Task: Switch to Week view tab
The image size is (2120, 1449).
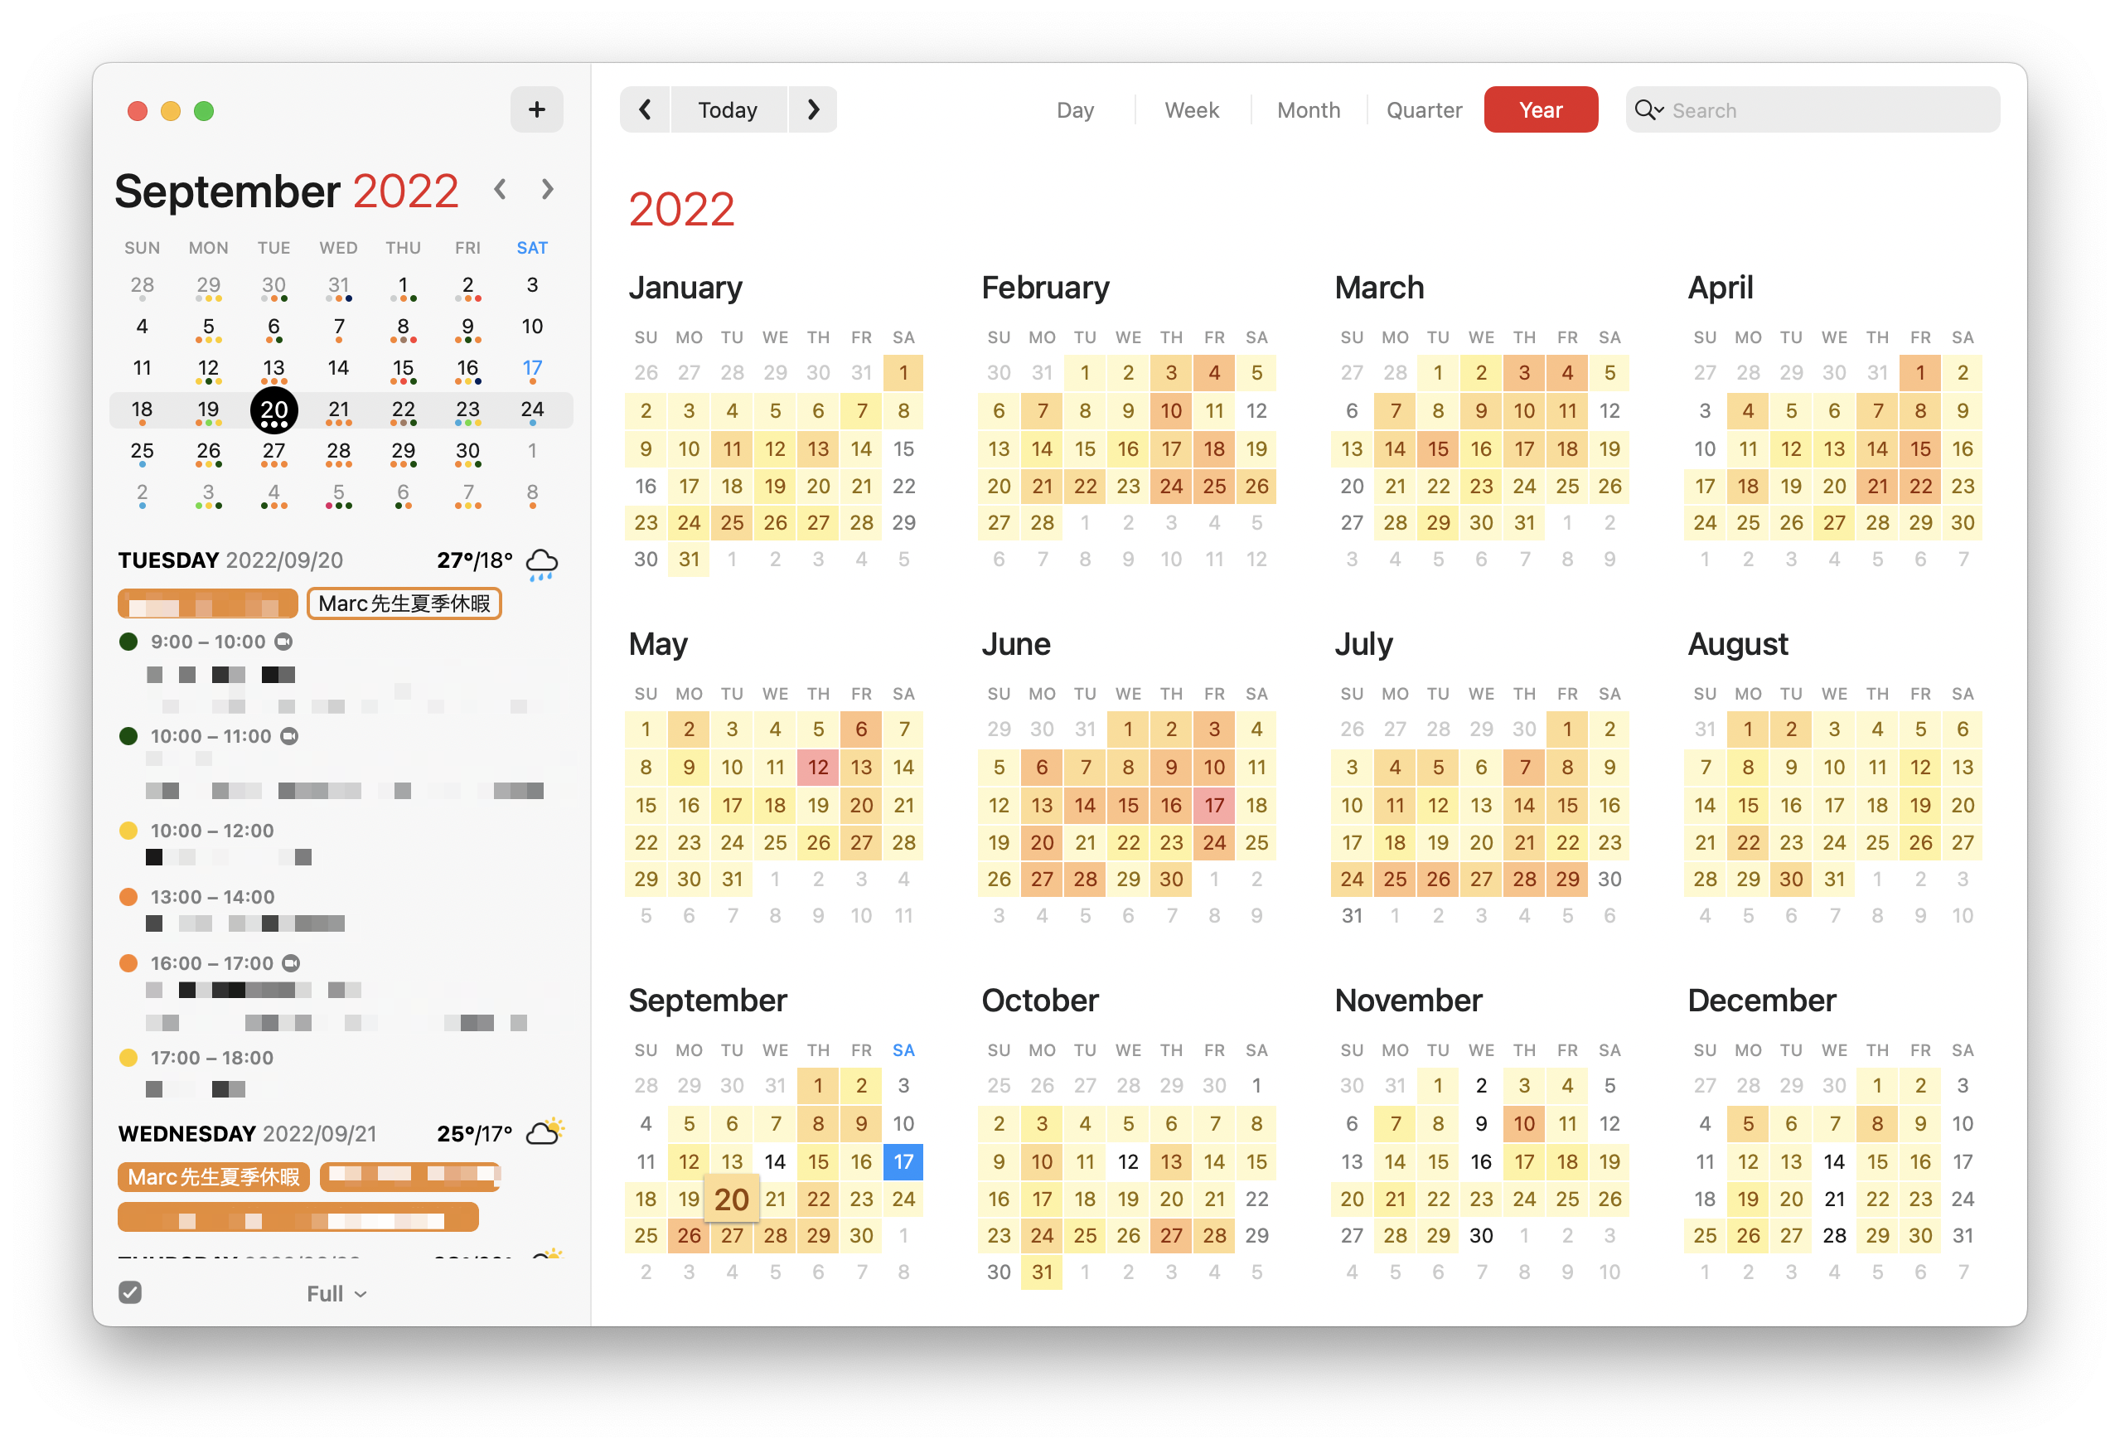Action: point(1190,109)
